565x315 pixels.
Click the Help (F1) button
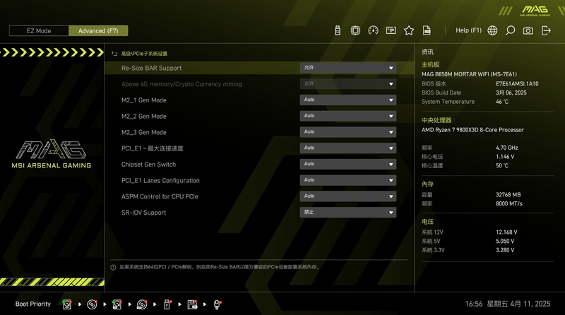coord(468,30)
